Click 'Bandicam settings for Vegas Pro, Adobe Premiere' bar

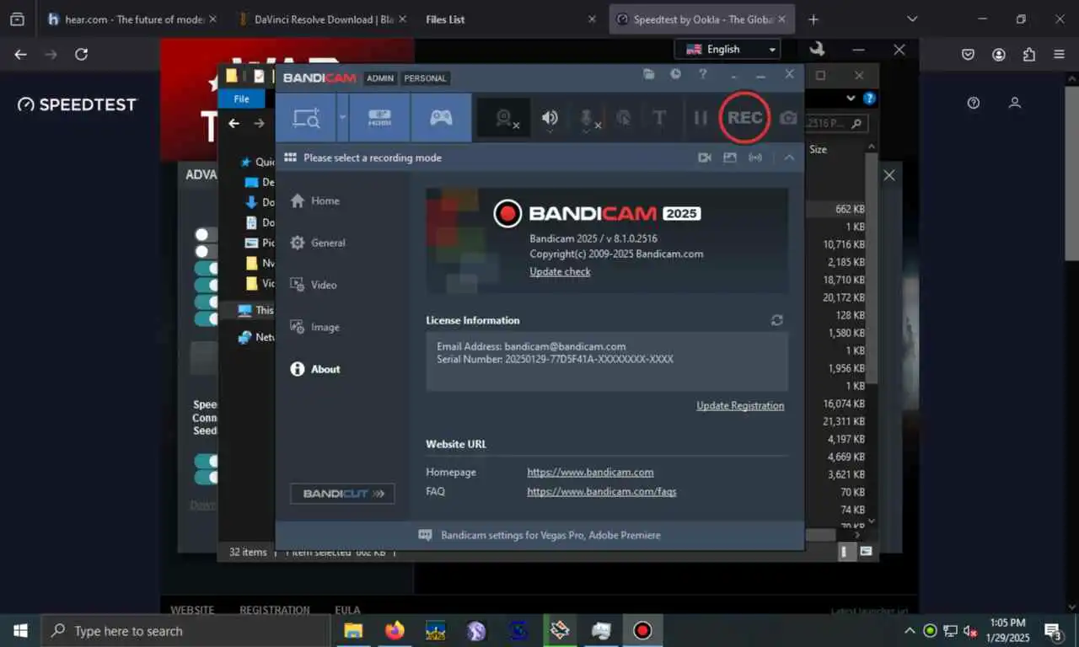[x=539, y=535]
